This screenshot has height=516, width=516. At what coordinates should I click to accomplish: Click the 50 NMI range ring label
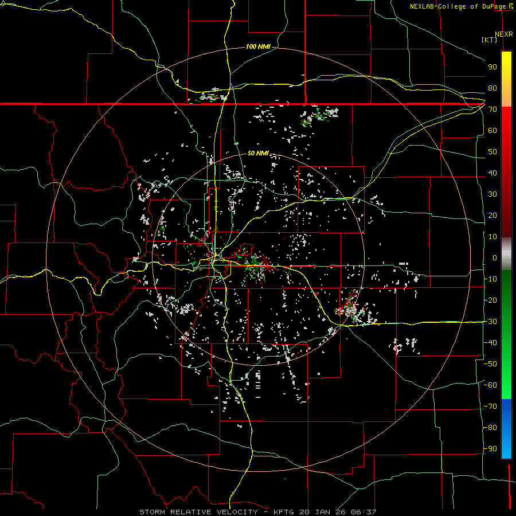pyautogui.click(x=258, y=153)
